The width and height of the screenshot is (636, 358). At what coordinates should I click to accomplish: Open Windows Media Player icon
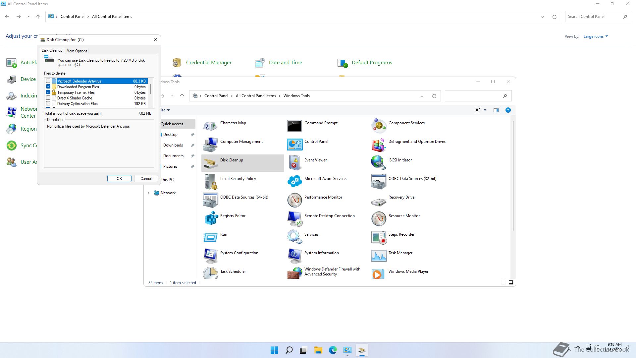tap(379, 273)
